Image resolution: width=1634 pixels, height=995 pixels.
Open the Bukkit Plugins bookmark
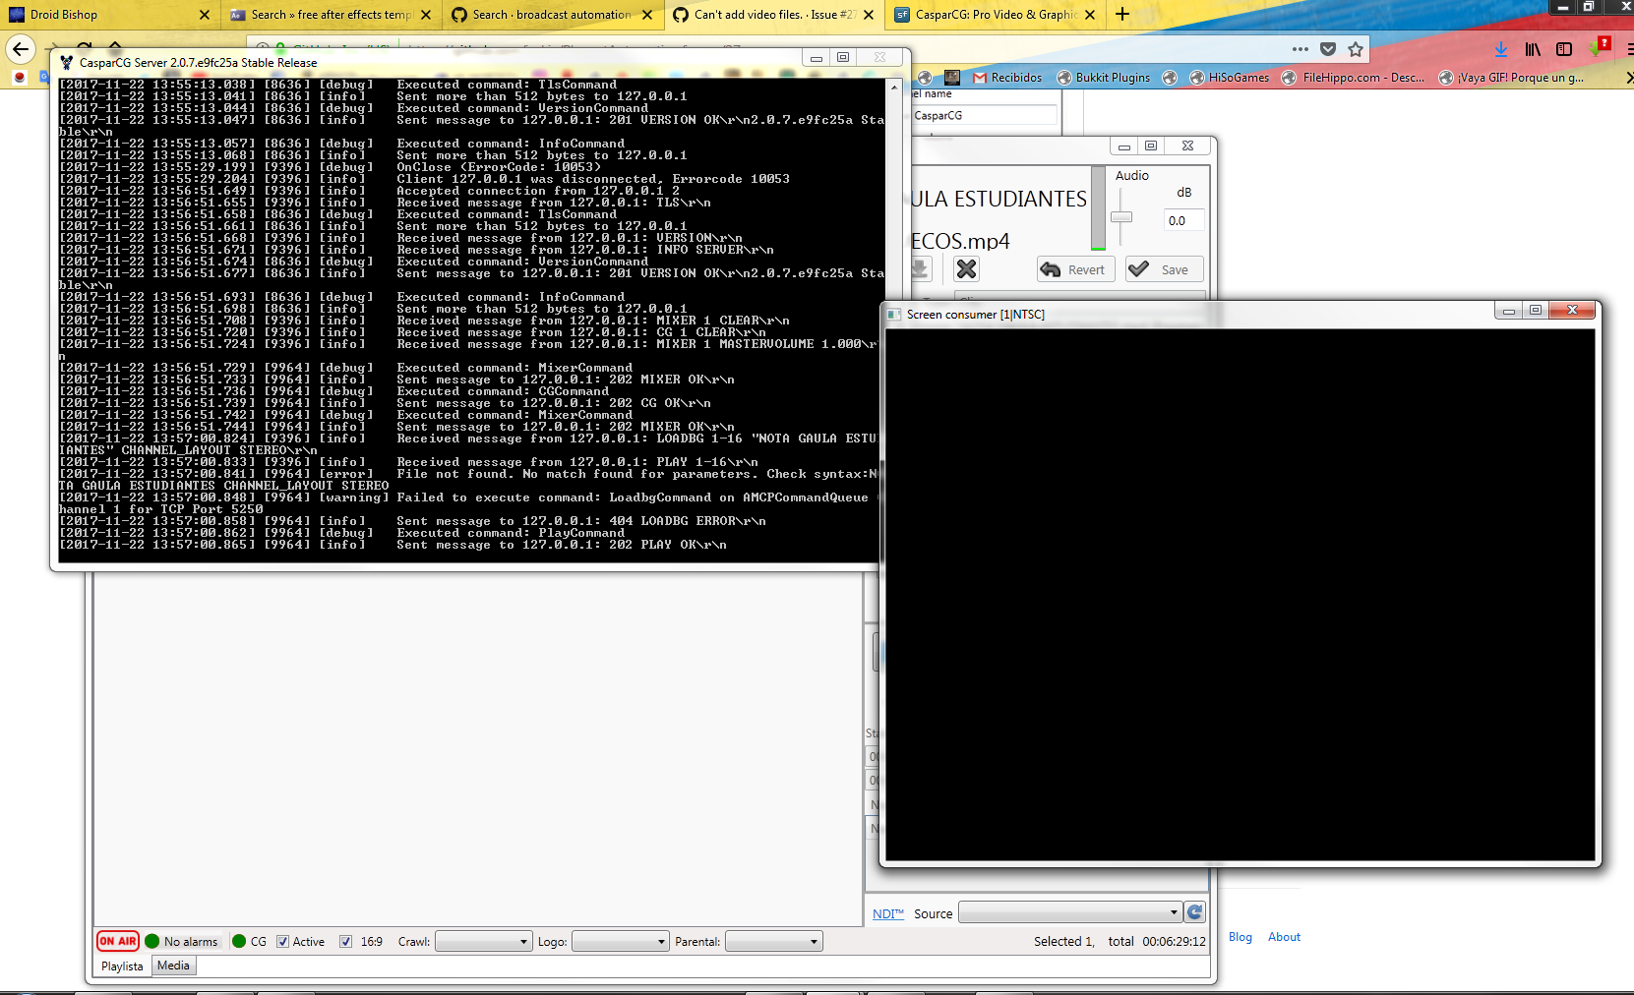pos(1103,78)
